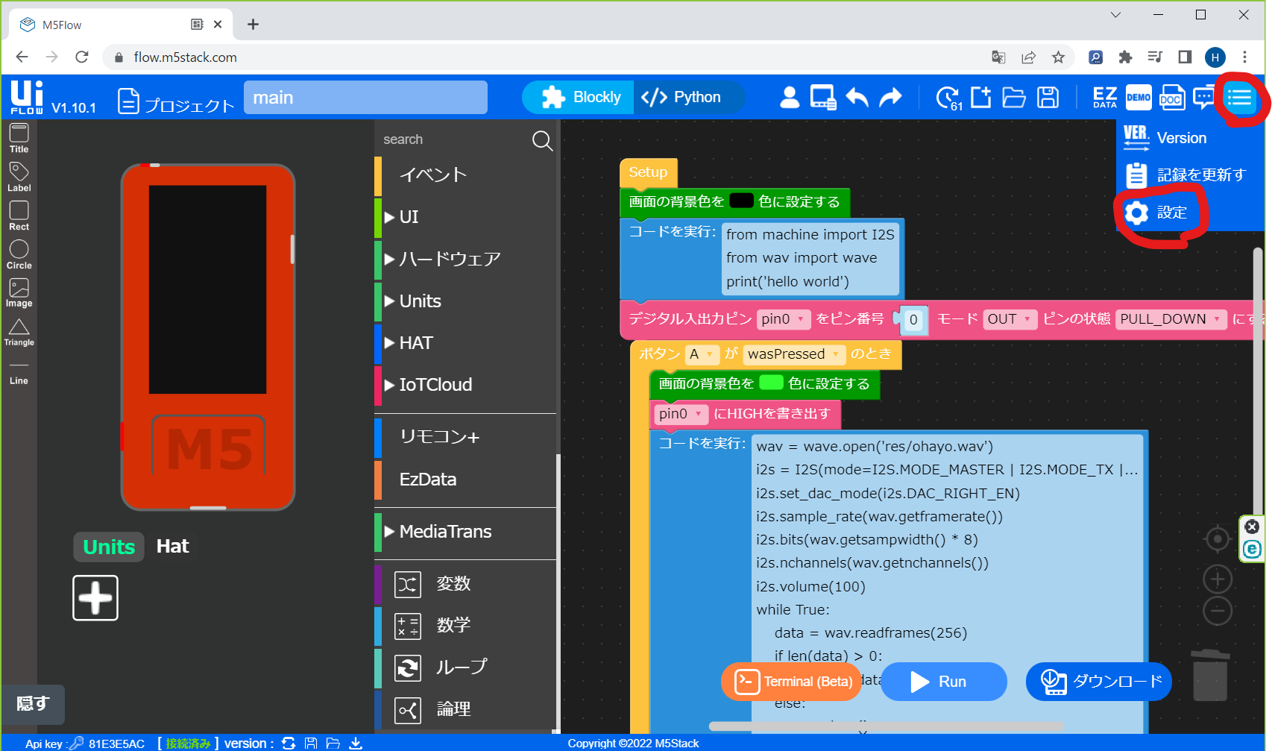The width and height of the screenshot is (1272, 751).
Task: Select the Image element tool
Action: 19,293
